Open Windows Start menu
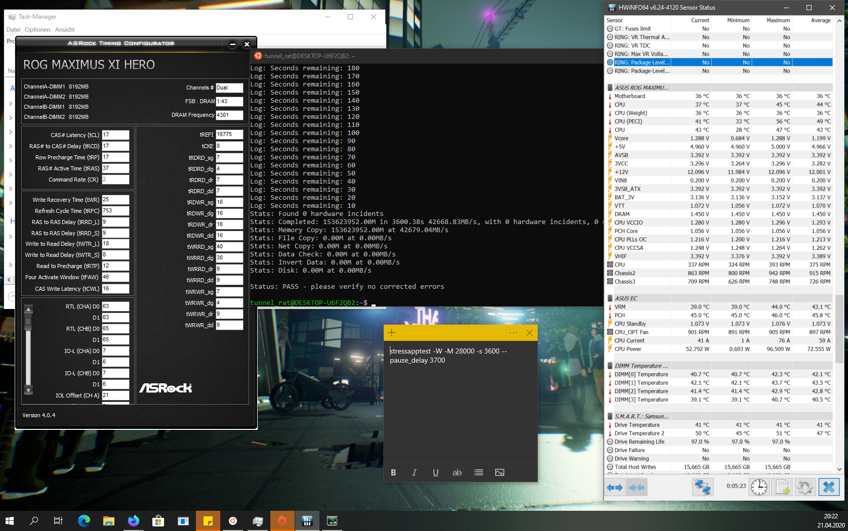Screen dimensions: 848x531 pos(10,520)
